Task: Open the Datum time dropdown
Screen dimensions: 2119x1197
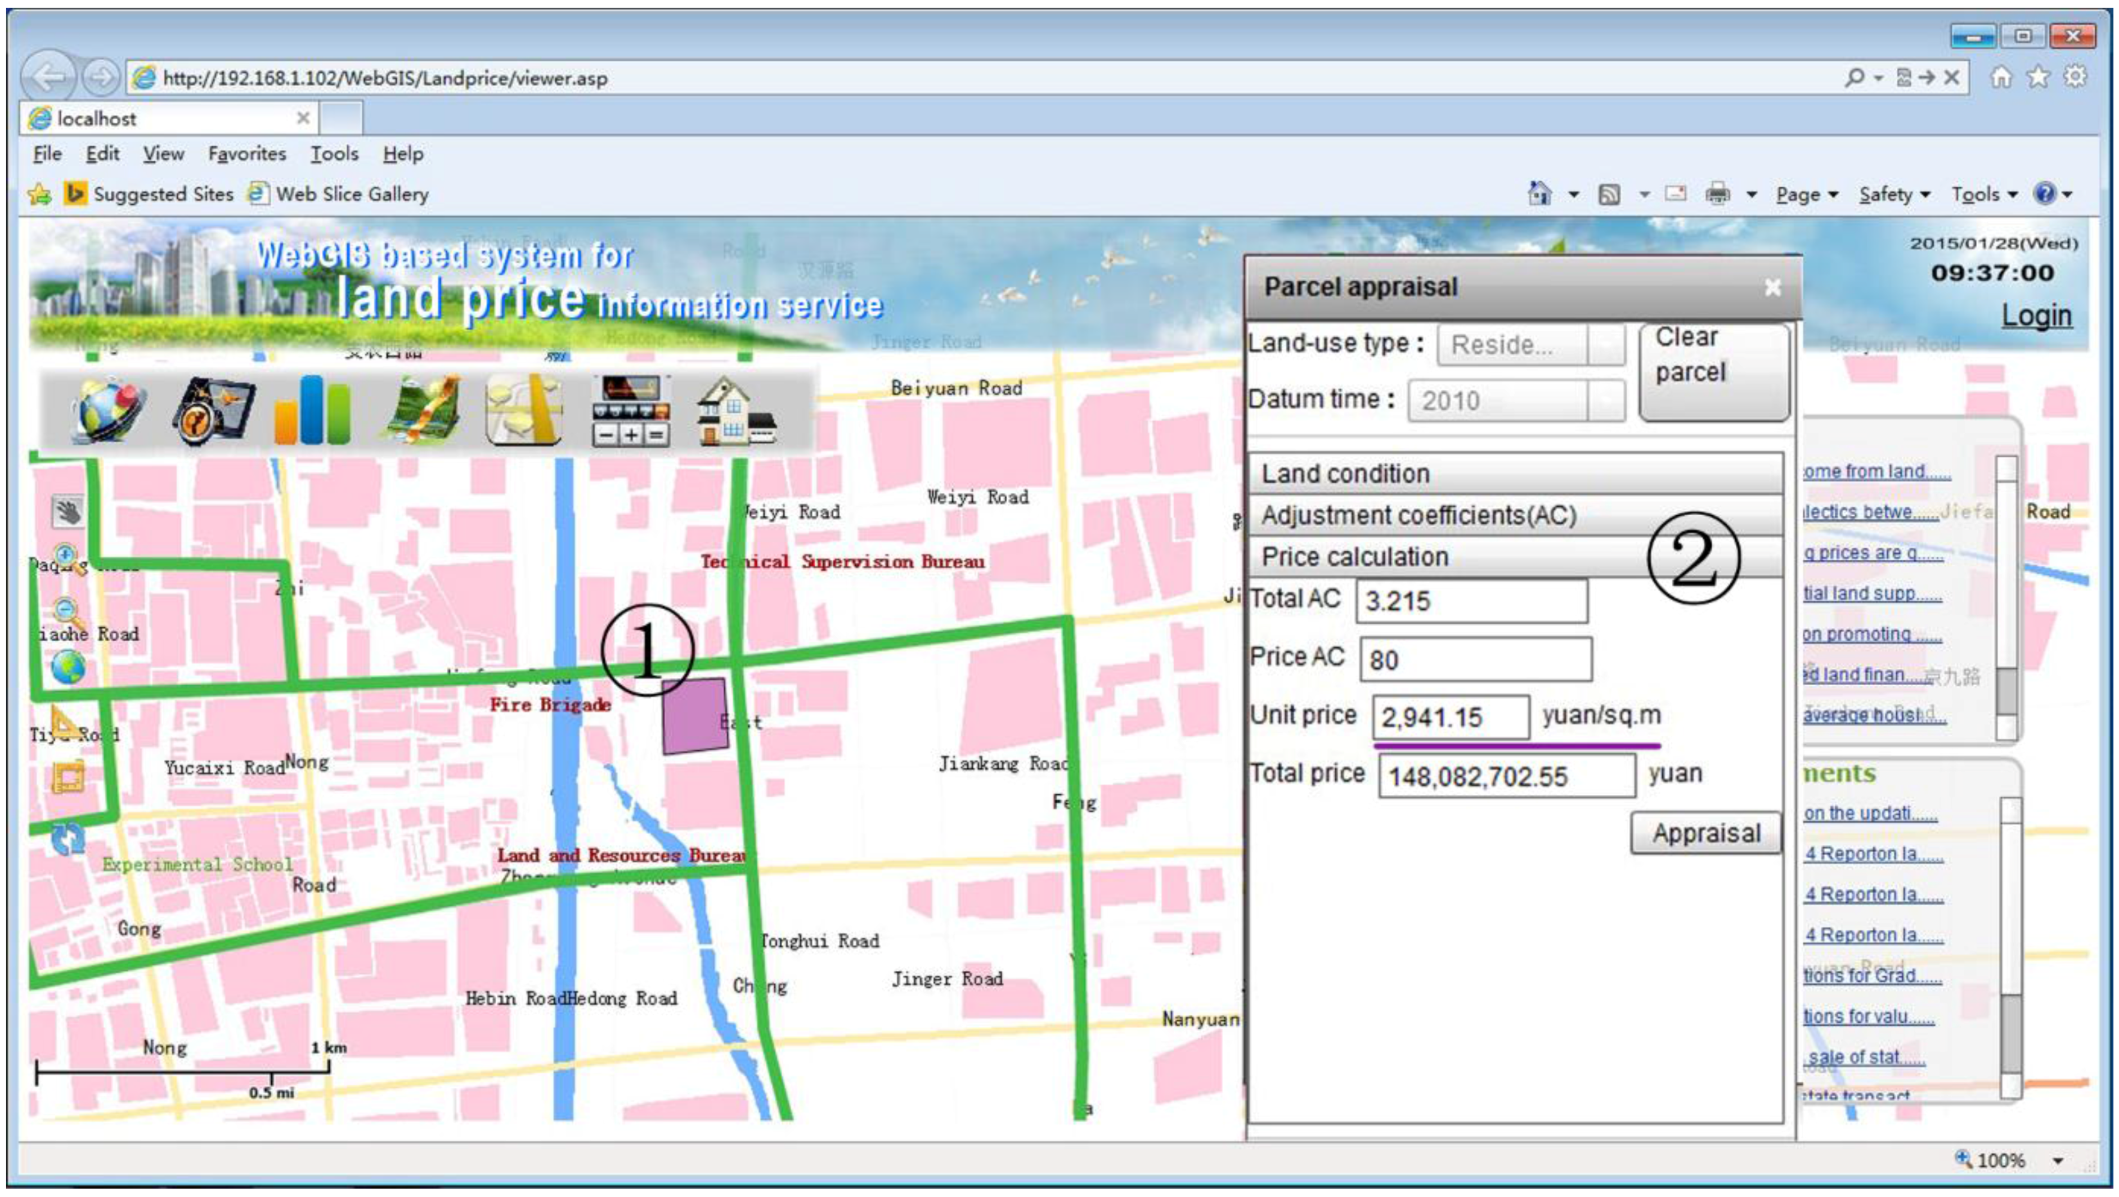Action: (x=1516, y=400)
